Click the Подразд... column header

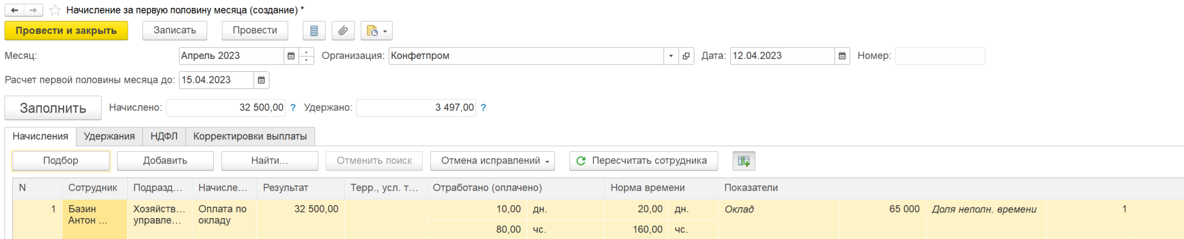tap(160, 188)
